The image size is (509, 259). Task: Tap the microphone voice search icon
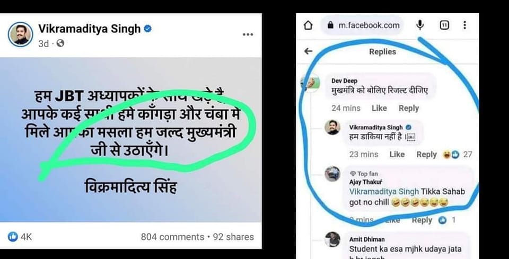[420, 25]
